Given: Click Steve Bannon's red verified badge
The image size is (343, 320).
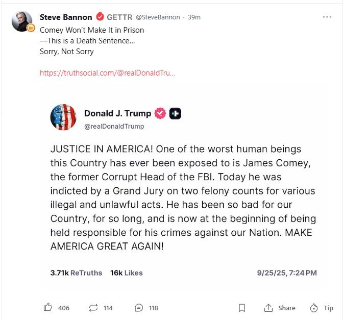Looking at the screenshot, I should 100,16.
